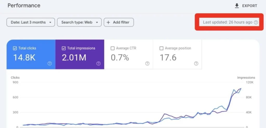Uncheck the Total impressions checkbox
266x128 pixels.
pos(64,48)
